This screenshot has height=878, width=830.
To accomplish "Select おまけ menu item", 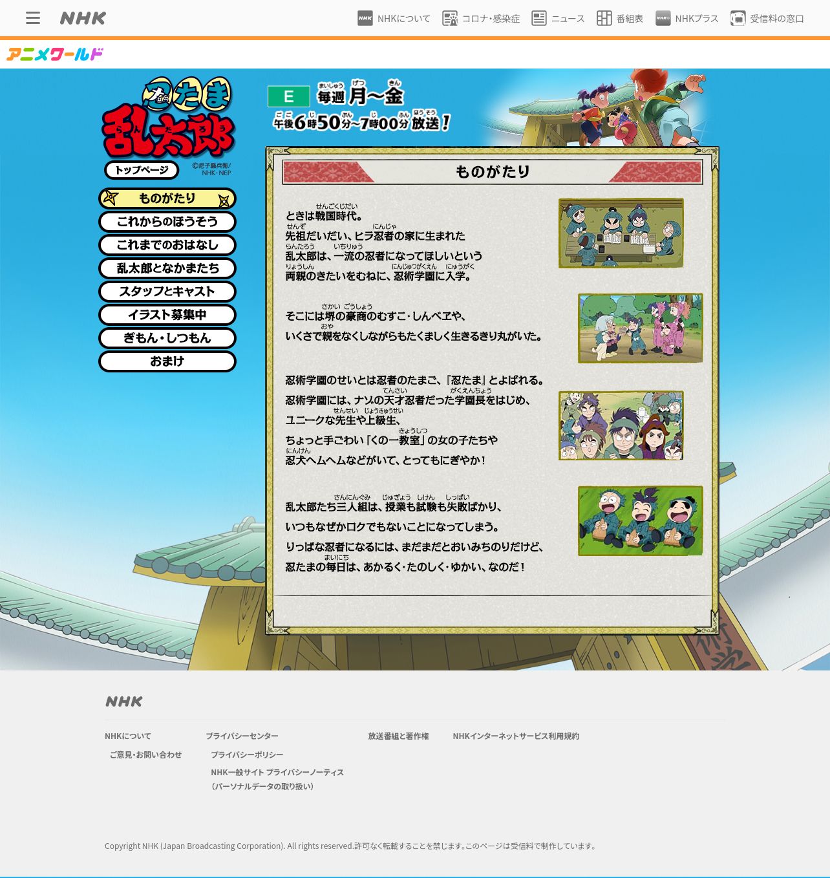I will click(x=167, y=361).
